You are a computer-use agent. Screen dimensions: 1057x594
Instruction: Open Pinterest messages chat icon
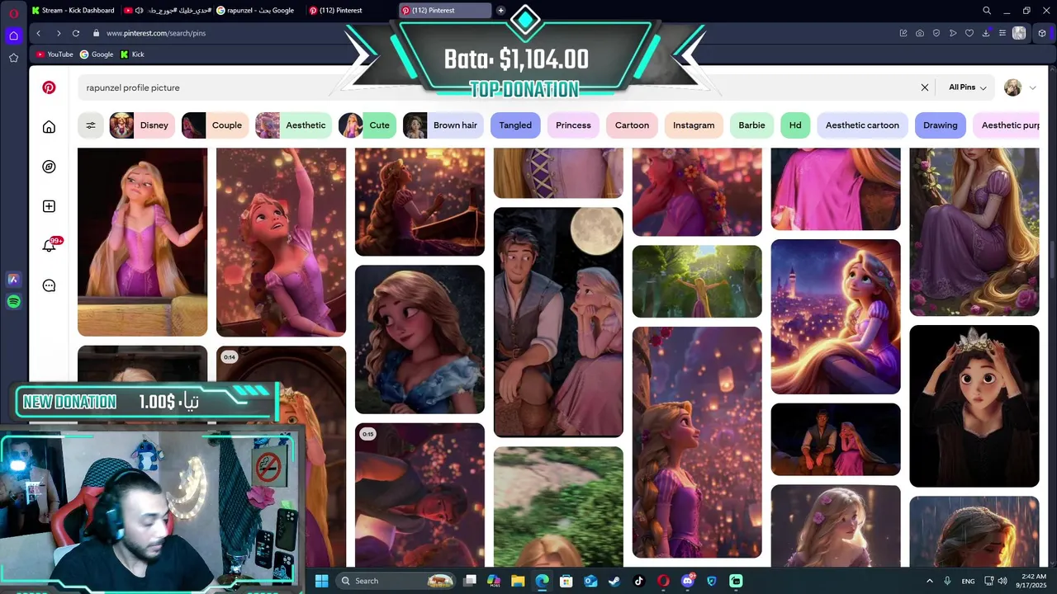(x=49, y=285)
